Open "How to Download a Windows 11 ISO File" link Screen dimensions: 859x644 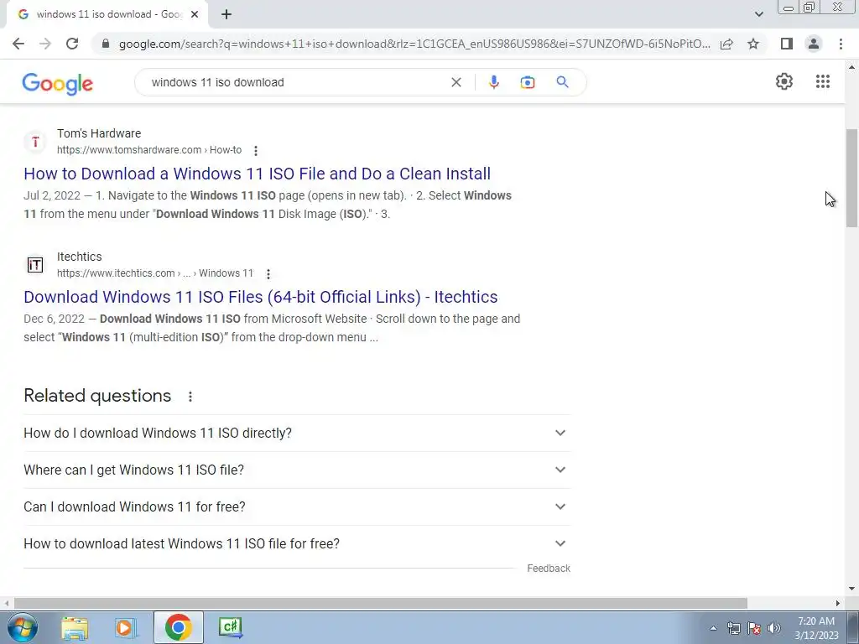(x=257, y=174)
